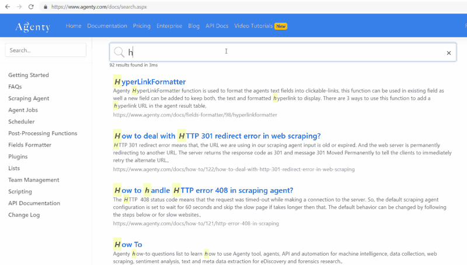Go back with browser back arrow

click(8, 6)
